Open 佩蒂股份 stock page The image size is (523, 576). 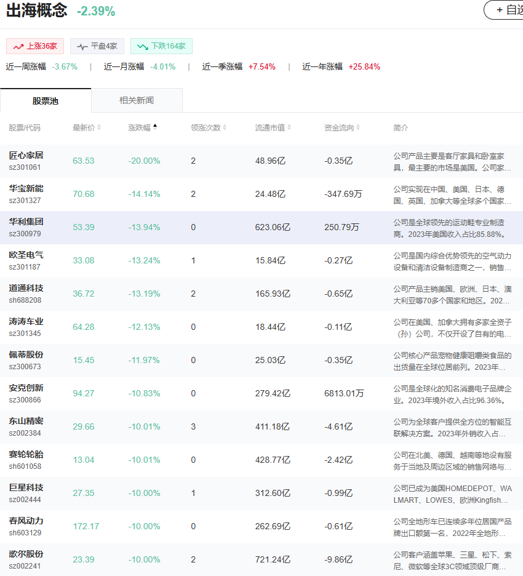(x=26, y=355)
